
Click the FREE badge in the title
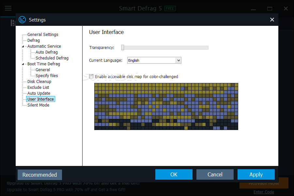click(170, 8)
